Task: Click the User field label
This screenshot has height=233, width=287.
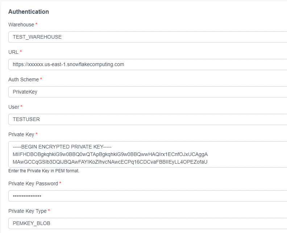Action: pyautogui.click(x=14, y=107)
